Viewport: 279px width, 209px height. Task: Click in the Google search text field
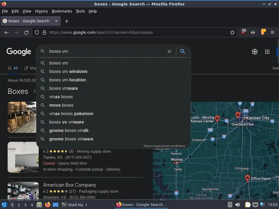[x=107, y=51]
